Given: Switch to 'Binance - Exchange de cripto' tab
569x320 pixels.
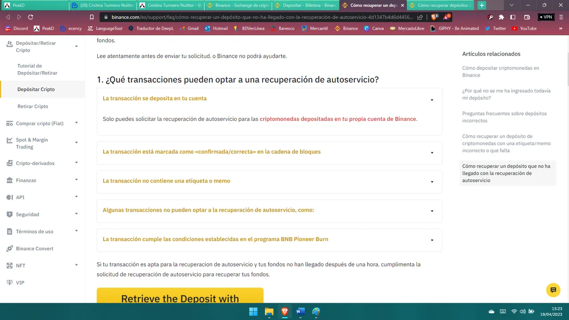Looking at the screenshot, I should point(238,5).
